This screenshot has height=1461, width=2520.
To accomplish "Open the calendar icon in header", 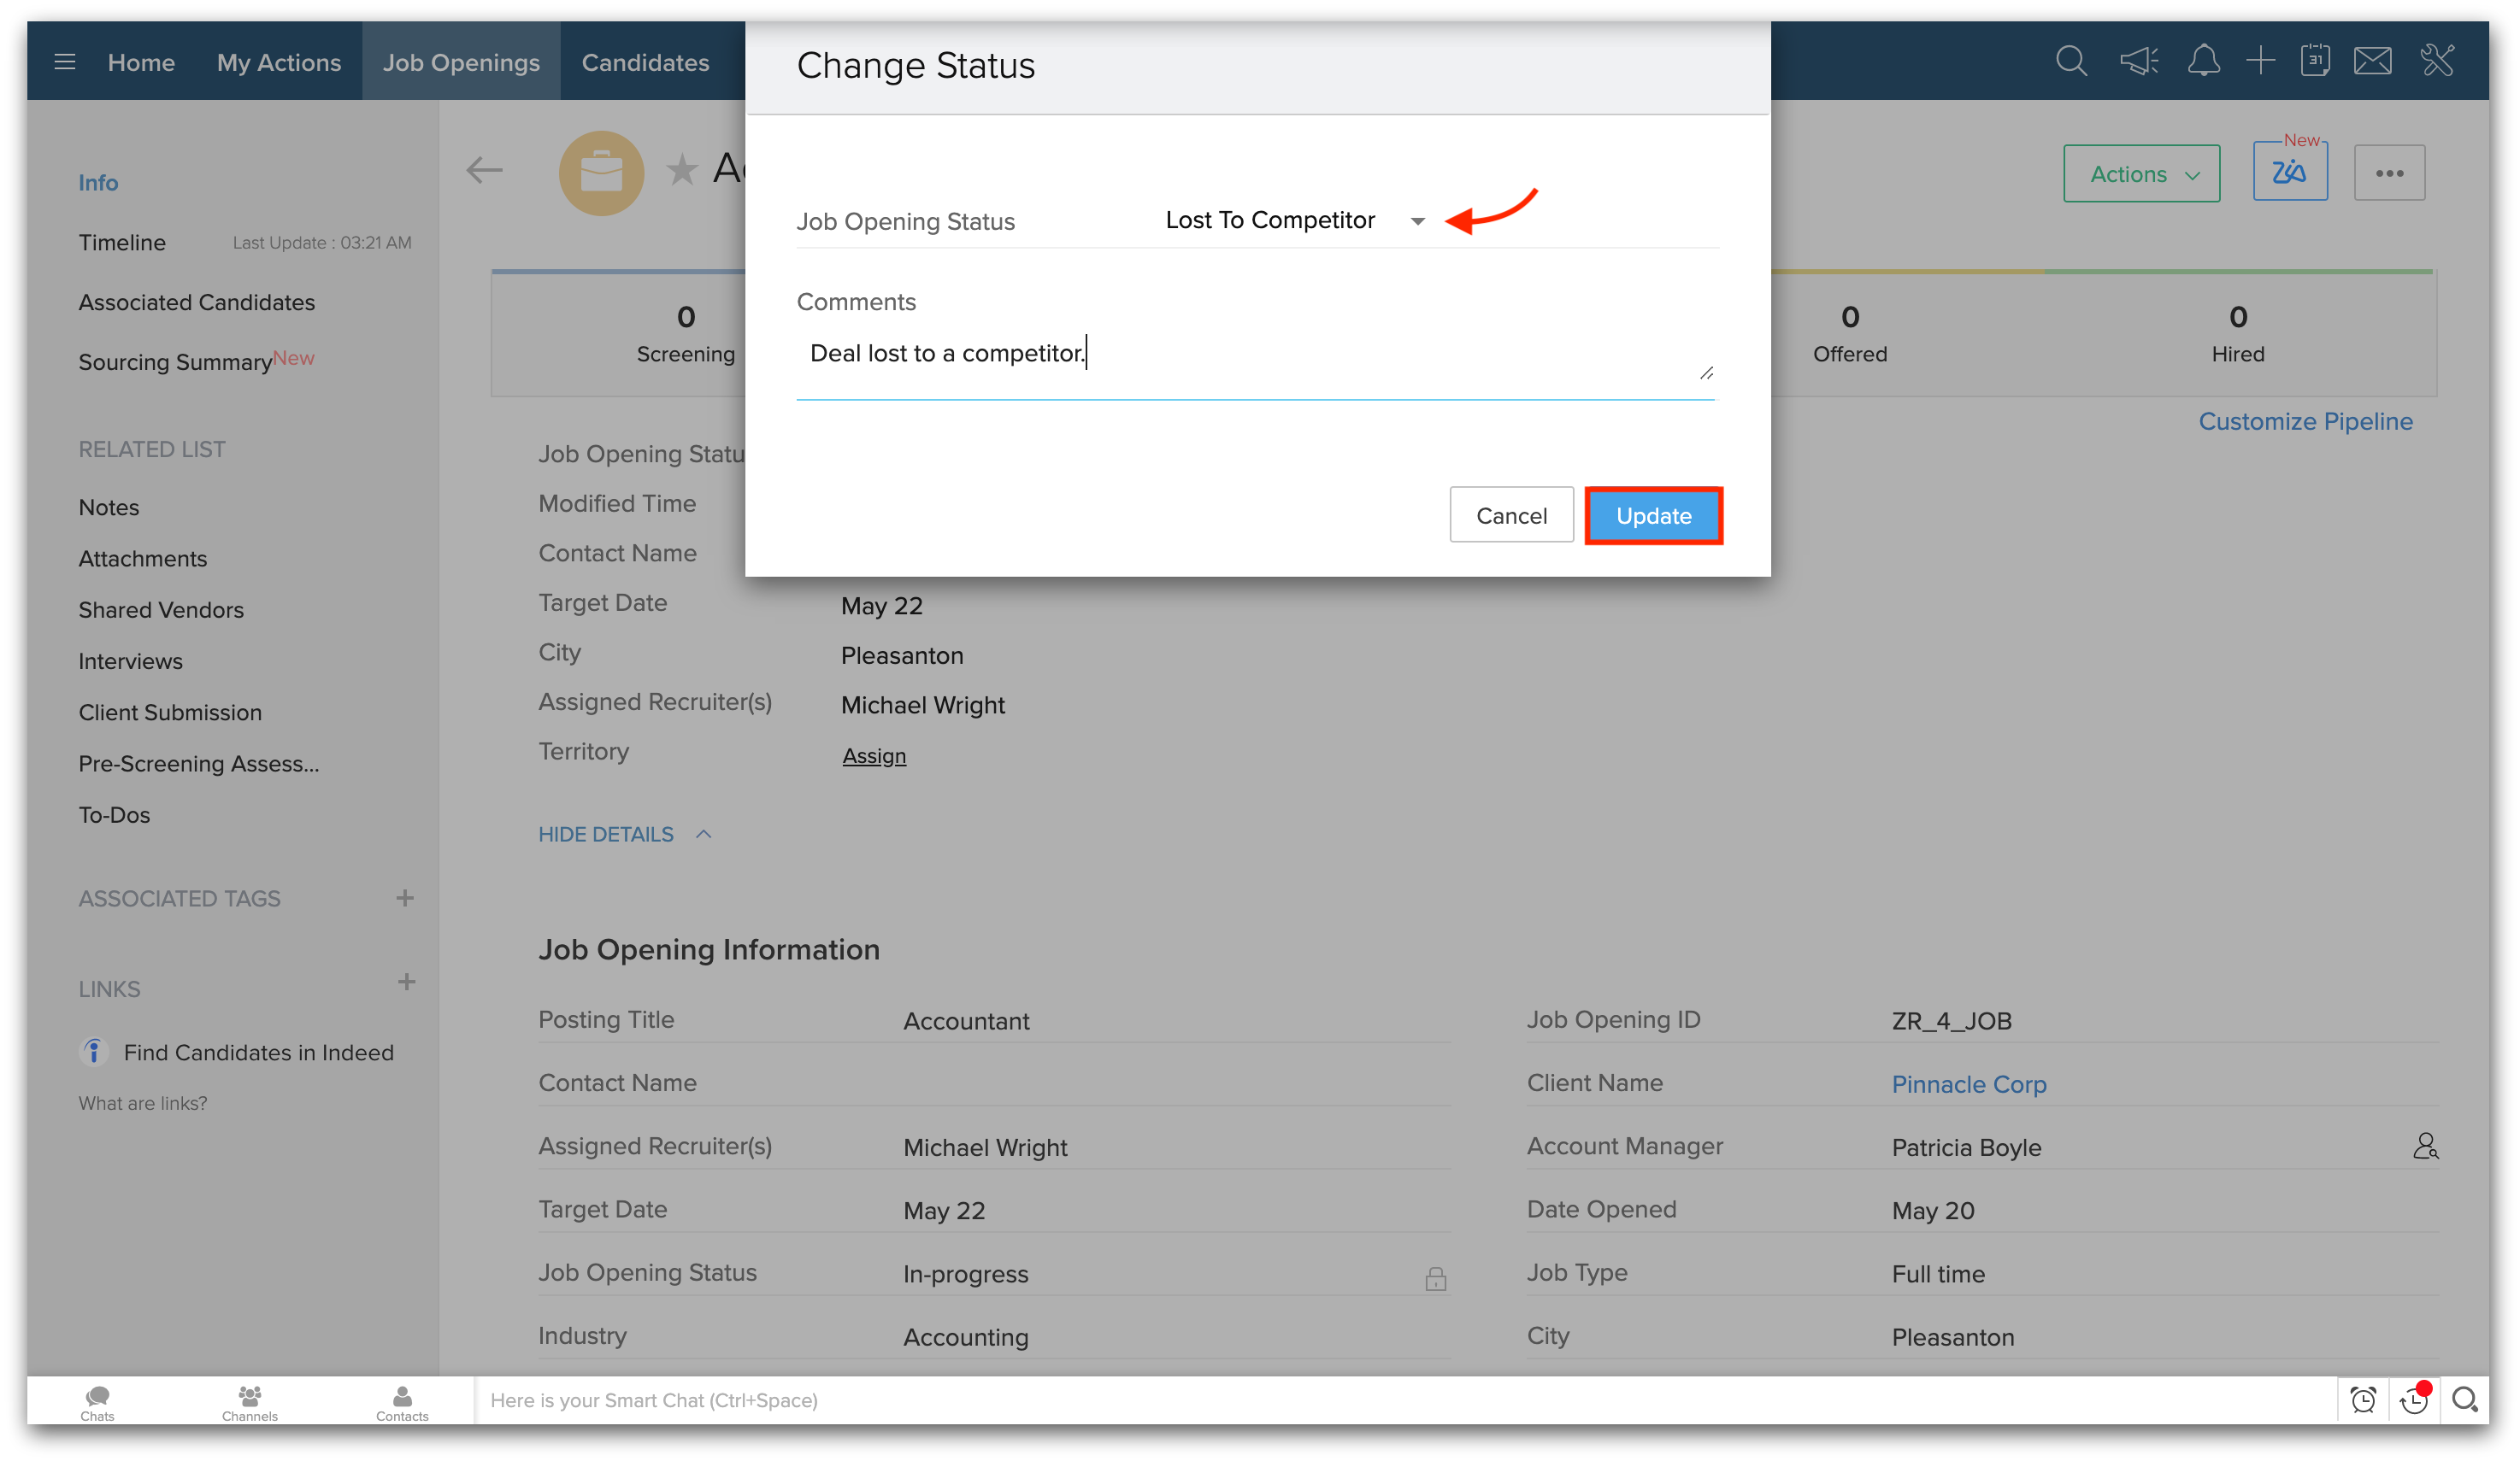I will 2314,61.
